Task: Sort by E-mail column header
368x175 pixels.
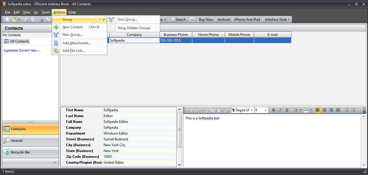Action: [273, 35]
